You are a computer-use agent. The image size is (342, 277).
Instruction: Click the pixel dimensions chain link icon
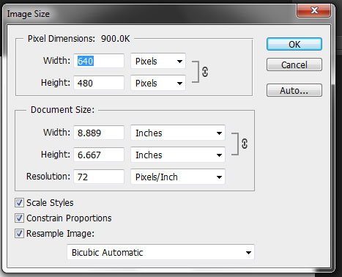click(x=205, y=72)
